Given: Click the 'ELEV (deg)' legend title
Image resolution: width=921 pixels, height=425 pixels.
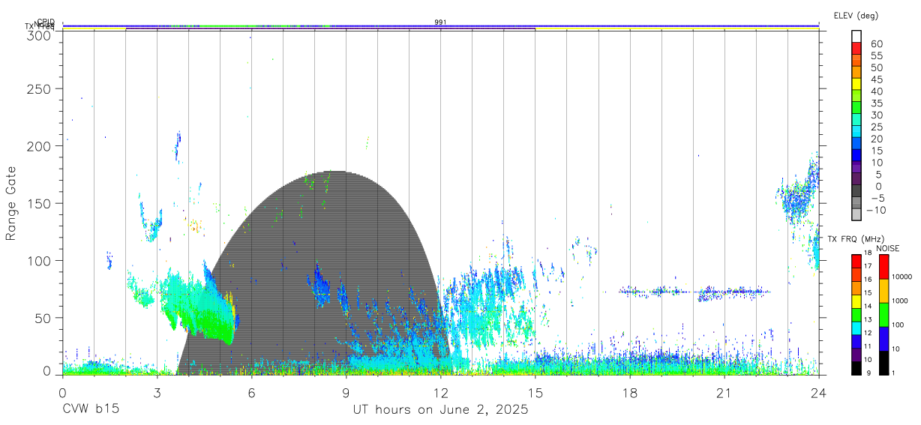Looking at the screenshot, I should tap(856, 15).
